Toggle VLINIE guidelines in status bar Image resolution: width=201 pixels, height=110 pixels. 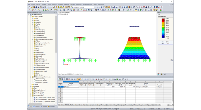point(114,109)
